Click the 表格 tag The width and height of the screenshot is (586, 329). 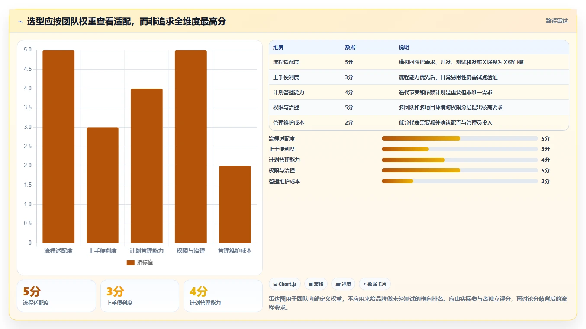pos(316,284)
